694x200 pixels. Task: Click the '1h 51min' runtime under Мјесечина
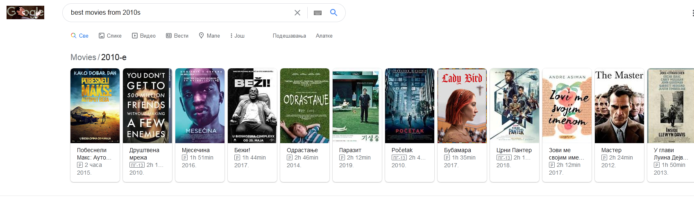pos(202,157)
